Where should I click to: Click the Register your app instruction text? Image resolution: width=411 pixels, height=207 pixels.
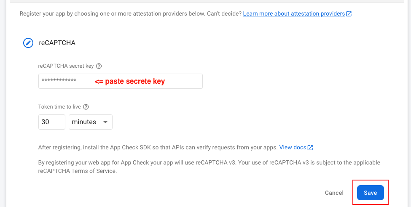pos(131,13)
